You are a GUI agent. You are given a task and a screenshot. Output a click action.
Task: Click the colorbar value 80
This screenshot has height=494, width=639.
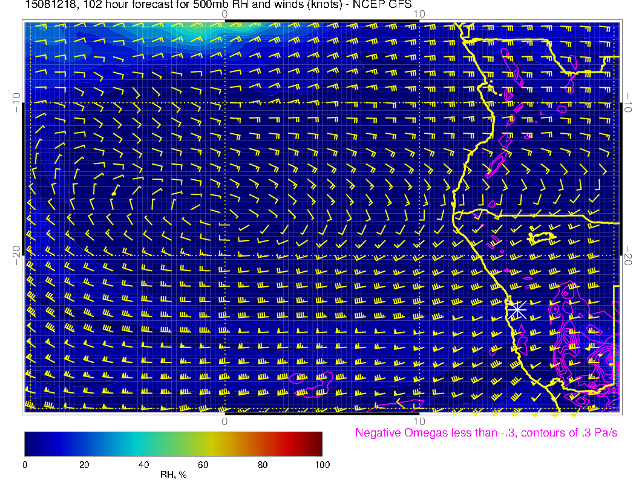click(x=263, y=465)
